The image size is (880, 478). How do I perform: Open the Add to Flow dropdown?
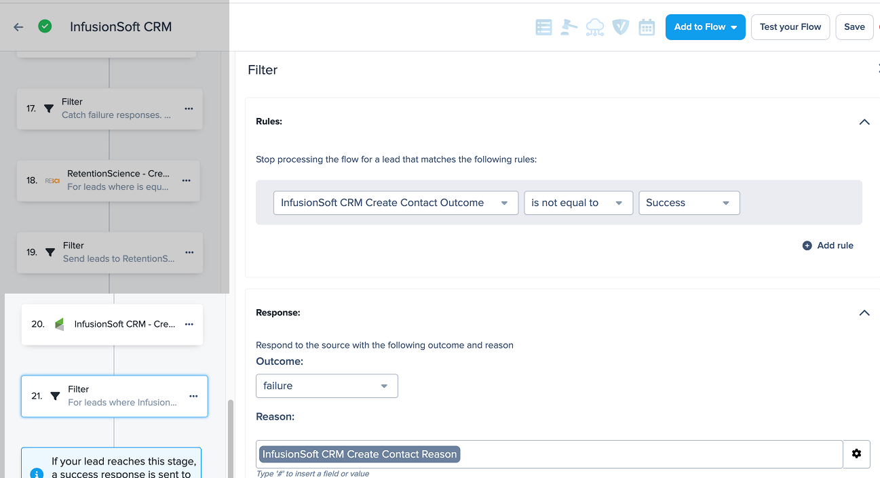coord(706,27)
